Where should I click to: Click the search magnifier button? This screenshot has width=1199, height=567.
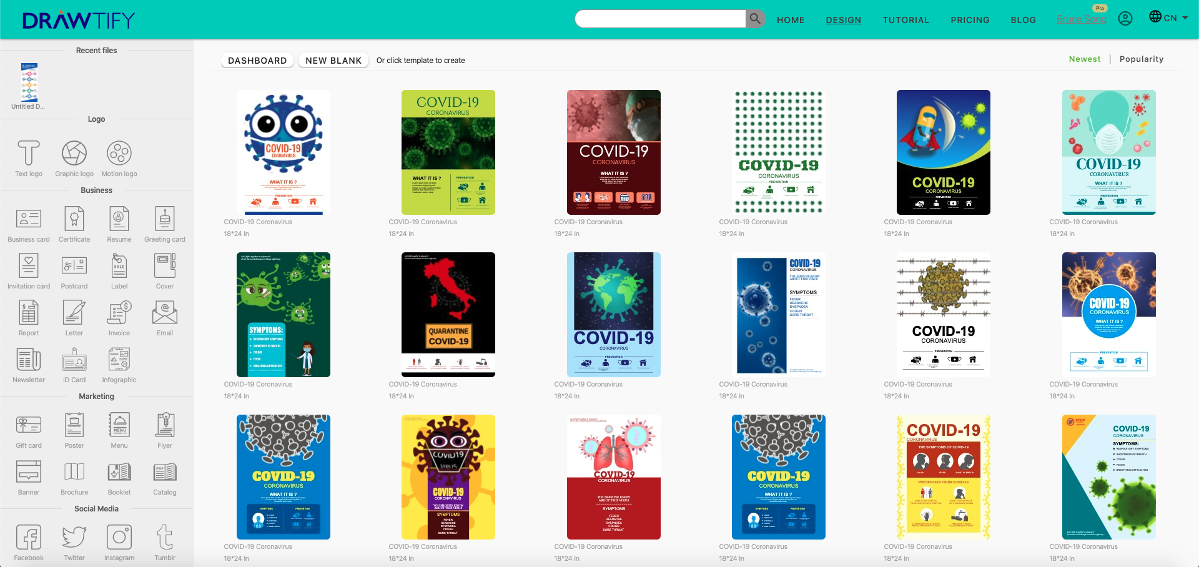[755, 19]
